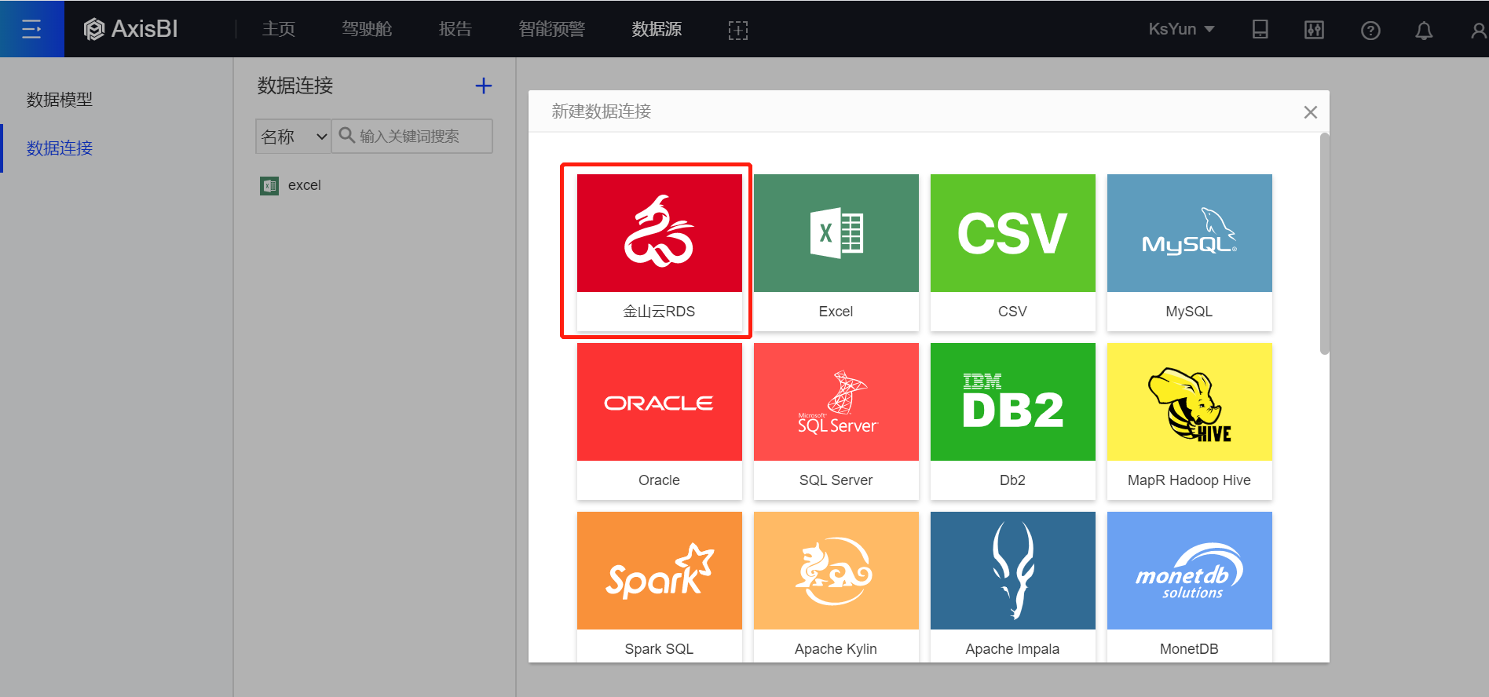This screenshot has width=1489, height=697.
Task: Click the 新建数据连接 dialog title
Action: pos(602,111)
